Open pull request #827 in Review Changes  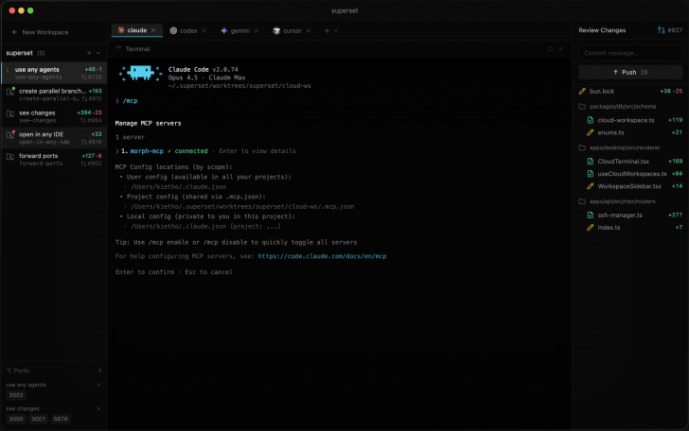coord(670,30)
